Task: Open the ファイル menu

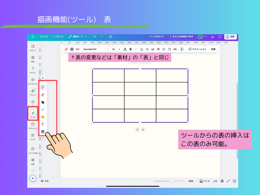Action: click(44, 36)
